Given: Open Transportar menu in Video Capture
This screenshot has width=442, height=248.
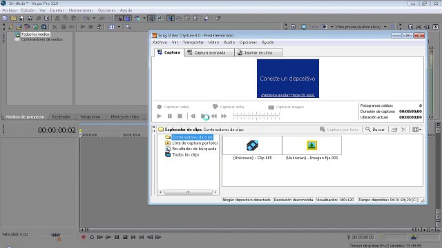Looking at the screenshot, I should (193, 42).
